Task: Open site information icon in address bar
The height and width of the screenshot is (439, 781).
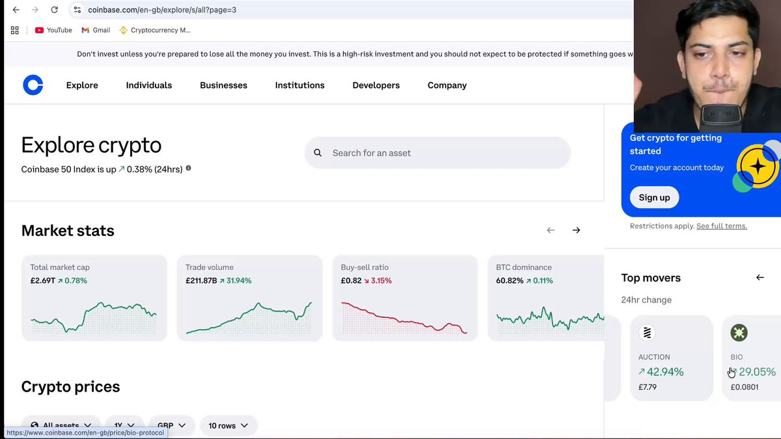Action: [x=77, y=10]
